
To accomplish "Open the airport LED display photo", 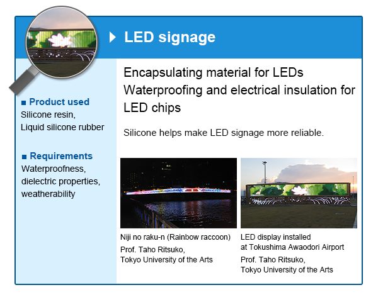I will pos(299,193).
